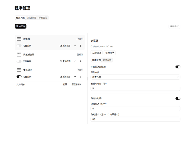This screenshot has height=152, width=195.
Task: Move 音乐播放器 up with arrow icon
Action: click(x=75, y=61)
